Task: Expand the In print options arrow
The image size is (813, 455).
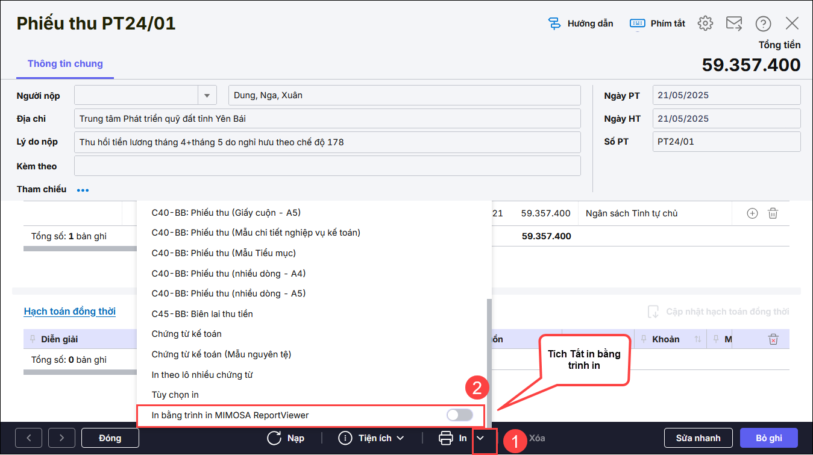Action: pos(481,438)
